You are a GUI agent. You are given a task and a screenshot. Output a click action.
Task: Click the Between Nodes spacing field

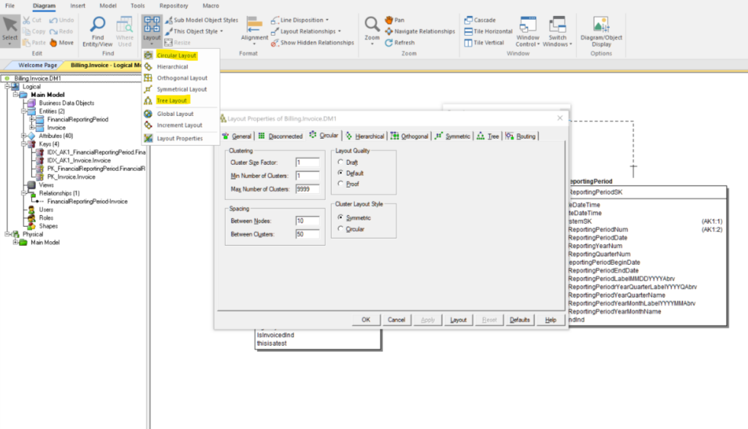click(x=308, y=220)
